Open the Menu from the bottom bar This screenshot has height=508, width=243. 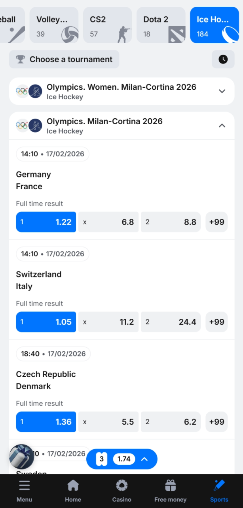click(24, 485)
